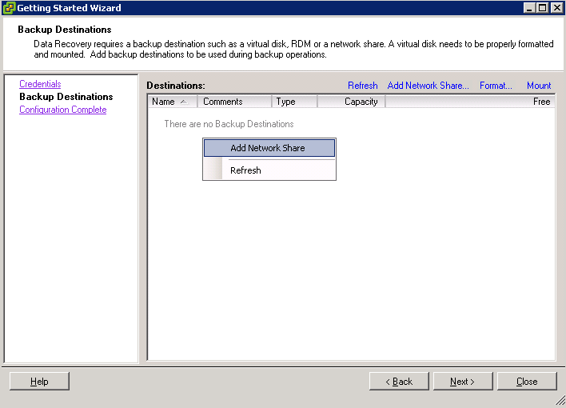The image size is (566, 408).
Task: Sort by Type column header
Action: [294, 102]
